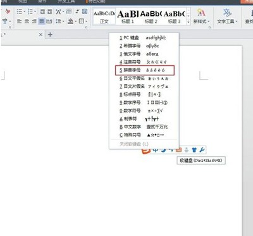Open the skin shirt icon on IME bar

[x=194, y=150]
